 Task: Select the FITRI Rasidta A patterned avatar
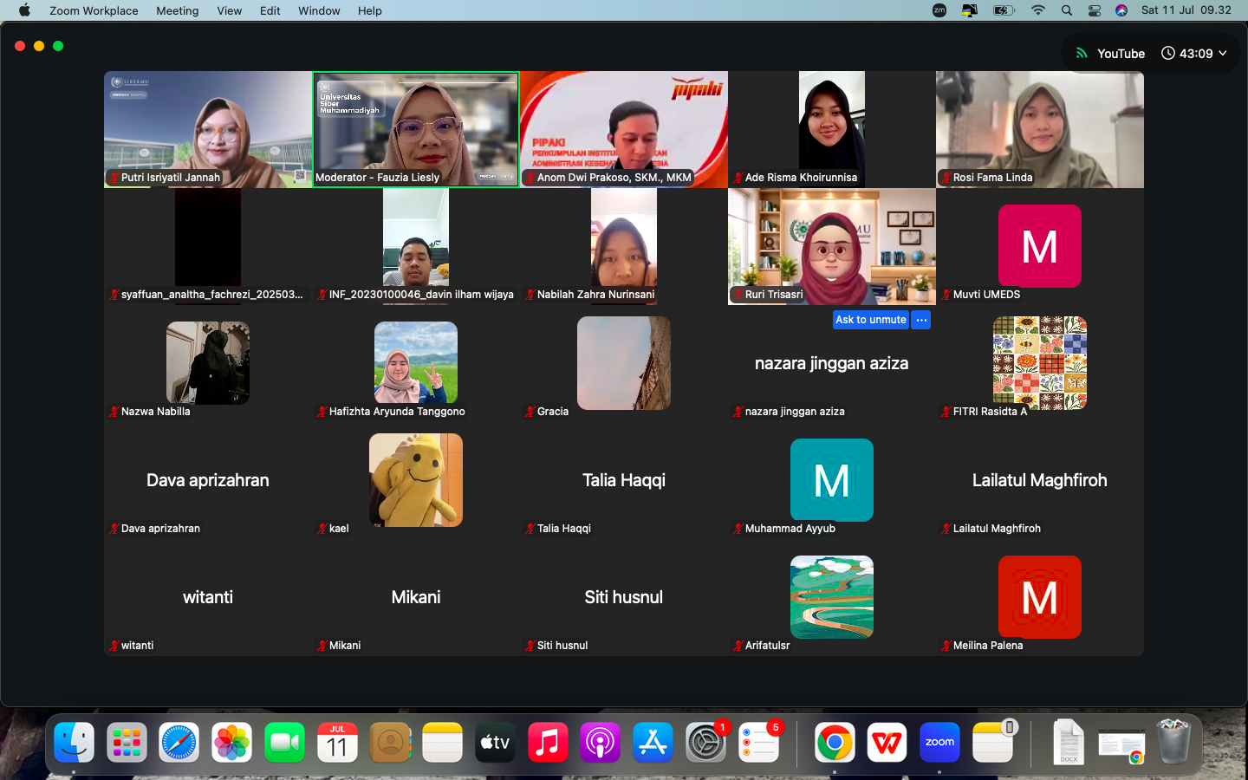click(1040, 363)
